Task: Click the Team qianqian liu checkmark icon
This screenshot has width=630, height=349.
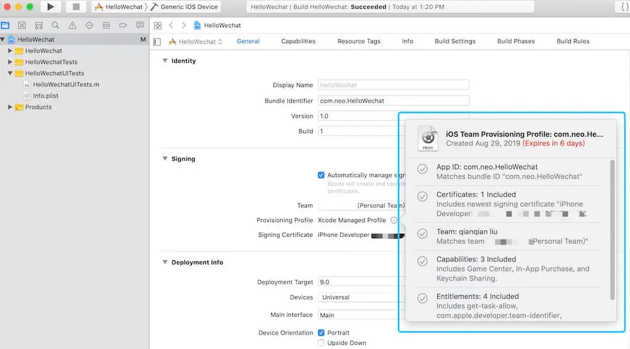Action: tap(422, 233)
